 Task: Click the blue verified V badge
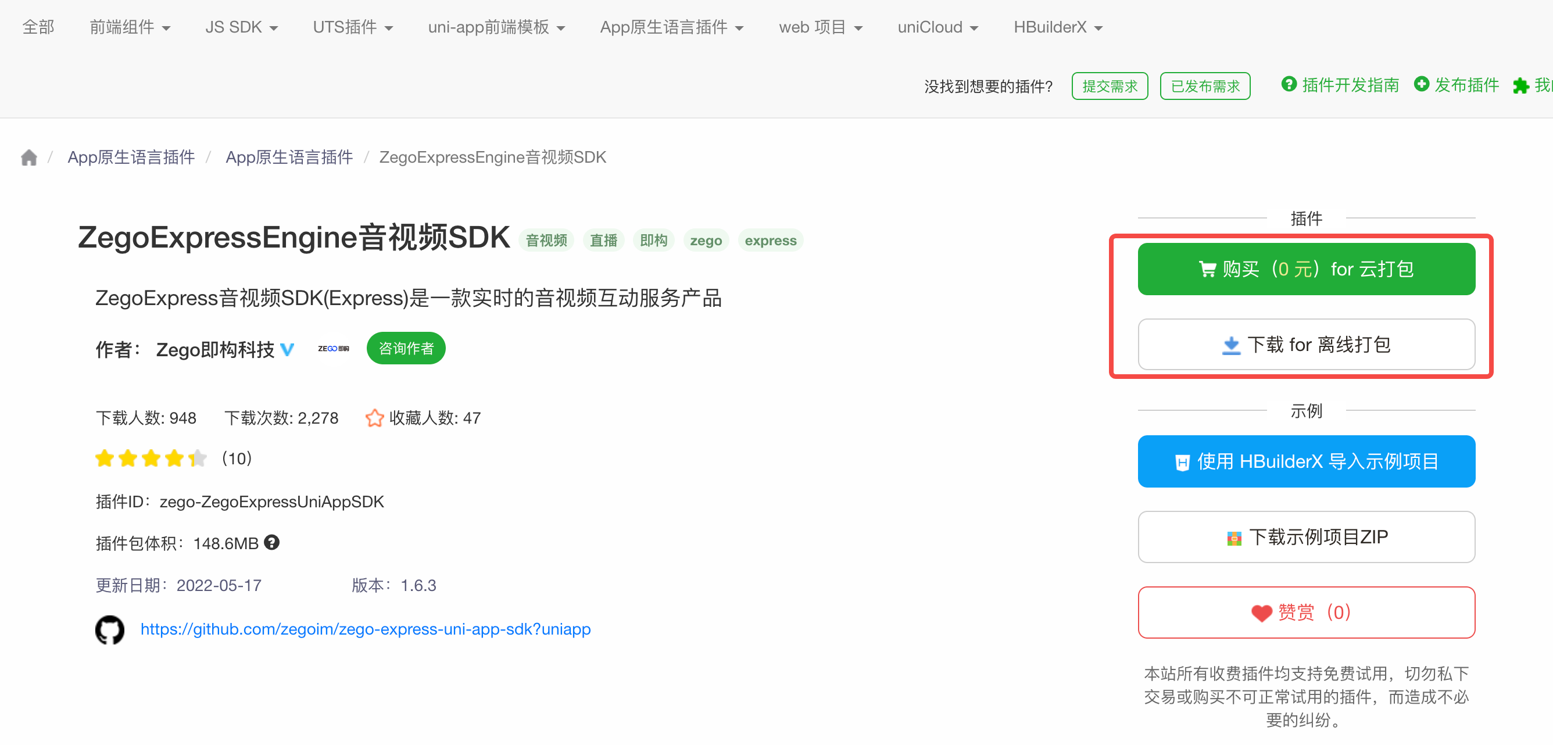(x=288, y=350)
